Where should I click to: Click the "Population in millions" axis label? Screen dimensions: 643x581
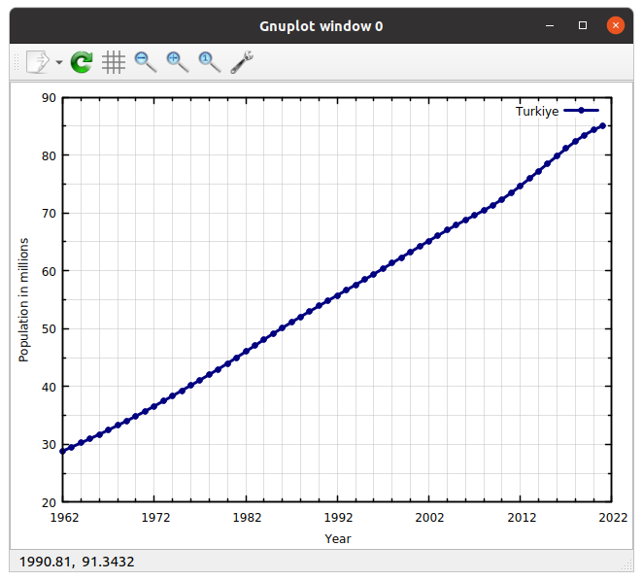tap(24, 299)
